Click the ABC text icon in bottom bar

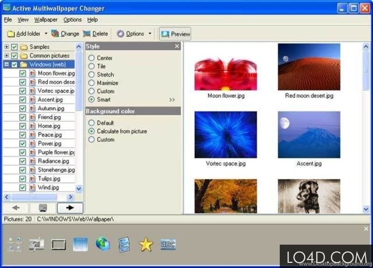tap(168, 244)
